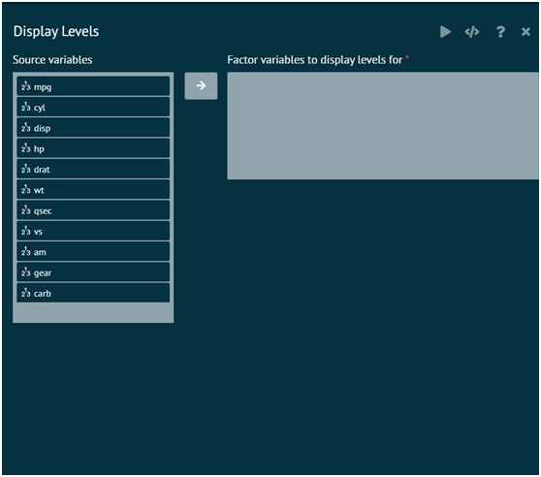The image size is (541, 477).
Task: Select the disp variable
Action: click(93, 128)
